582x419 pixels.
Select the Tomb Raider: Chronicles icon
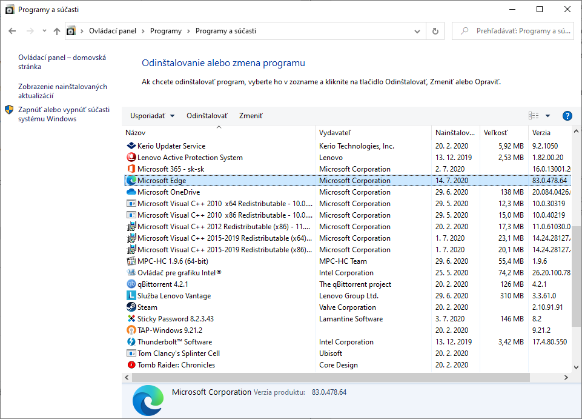click(131, 365)
